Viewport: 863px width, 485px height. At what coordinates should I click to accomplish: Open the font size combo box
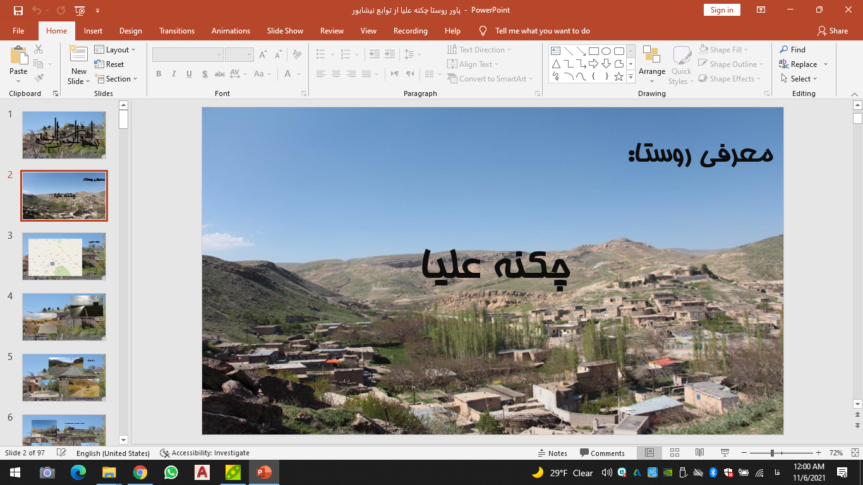tap(239, 54)
